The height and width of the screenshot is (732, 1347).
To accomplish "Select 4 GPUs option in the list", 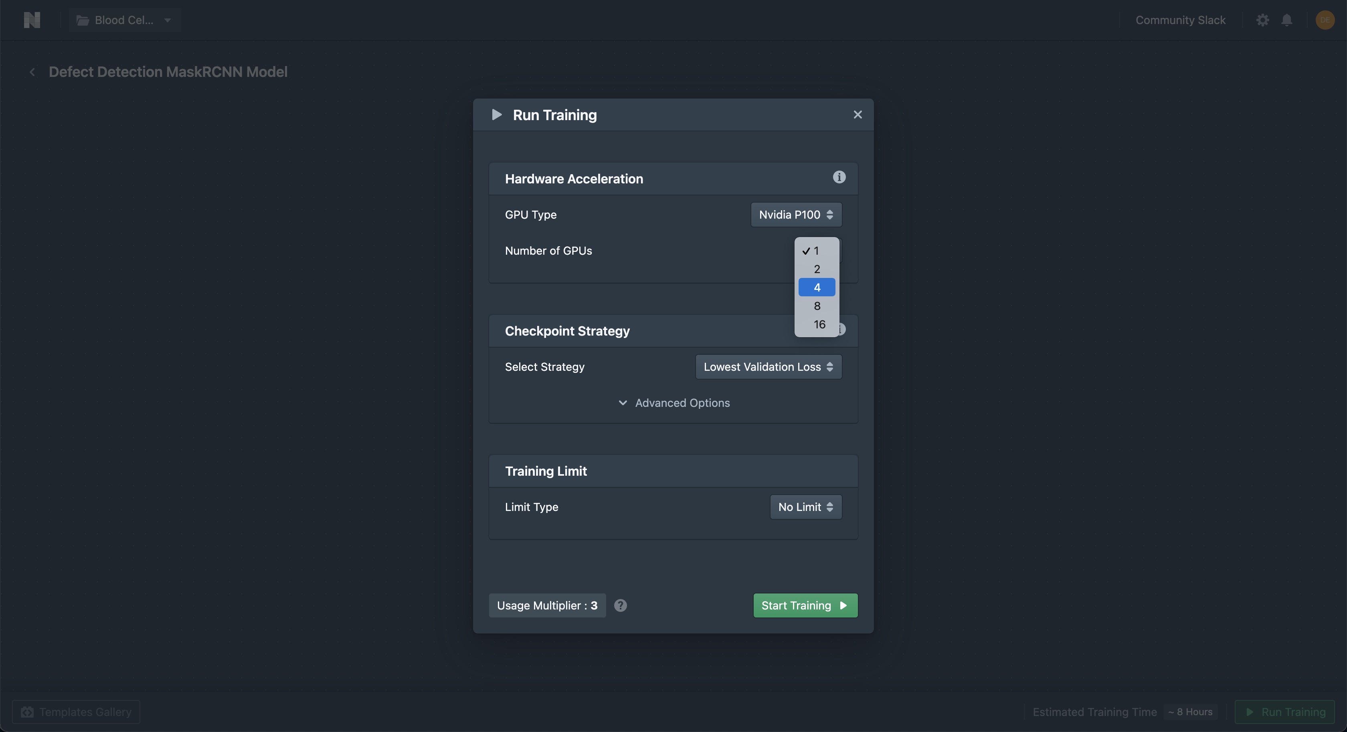I will (816, 288).
